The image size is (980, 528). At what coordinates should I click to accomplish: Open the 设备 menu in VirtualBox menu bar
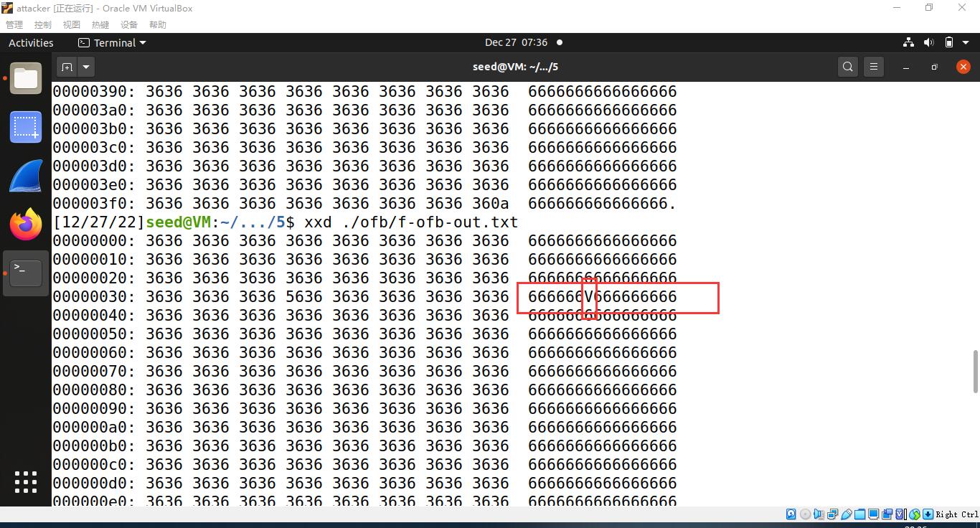coord(128,24)
